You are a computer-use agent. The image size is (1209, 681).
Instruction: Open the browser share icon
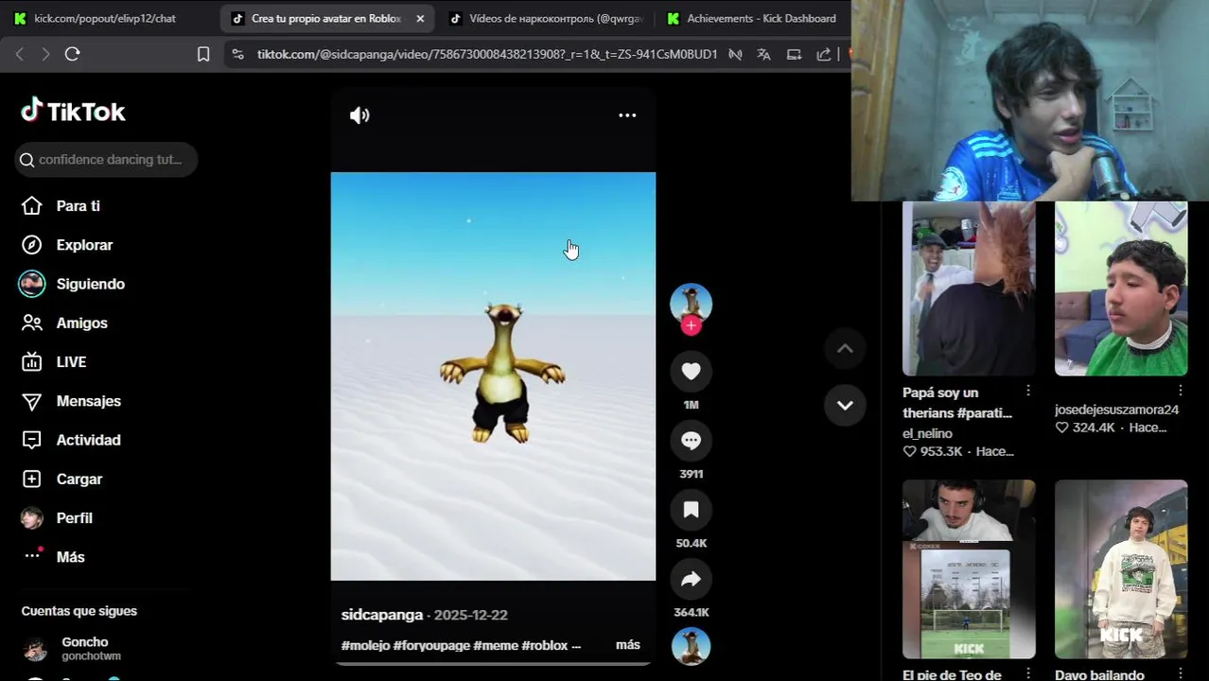823,54
